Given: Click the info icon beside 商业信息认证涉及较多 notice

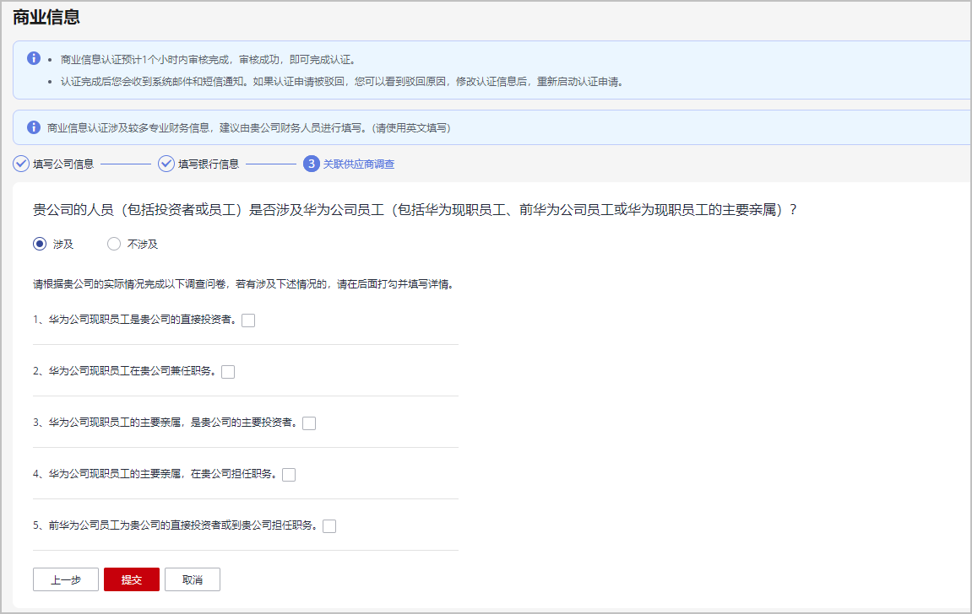Looking at the screenshot, I should pyautogui.click(x=34, y=127).
